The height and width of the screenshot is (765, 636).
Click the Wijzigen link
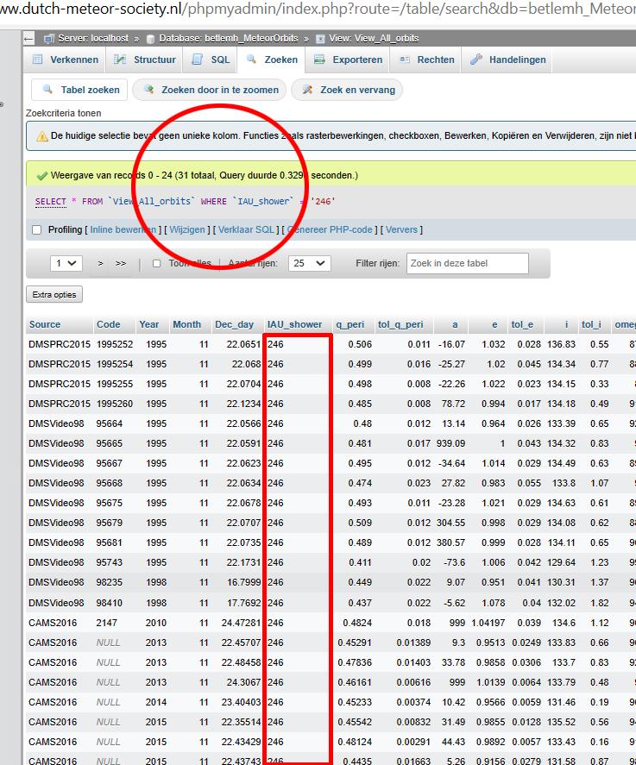pyautogui.click(x=187, y=229)
